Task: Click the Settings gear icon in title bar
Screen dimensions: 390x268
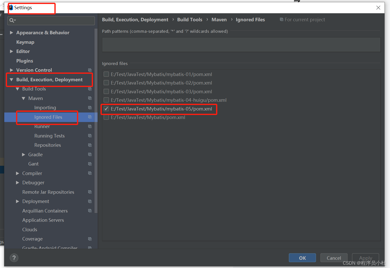Action: coord(11,7)
